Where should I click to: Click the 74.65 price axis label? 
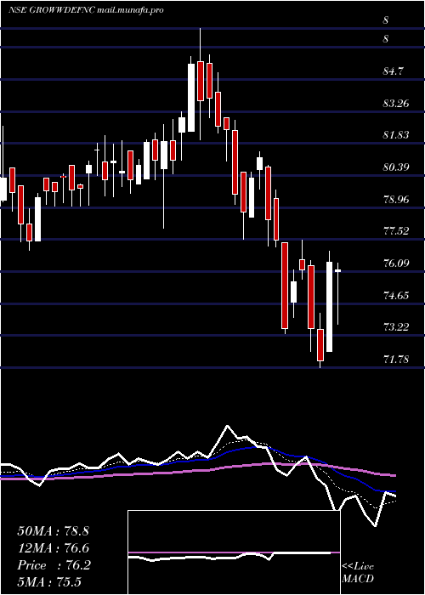pos(397,295)
